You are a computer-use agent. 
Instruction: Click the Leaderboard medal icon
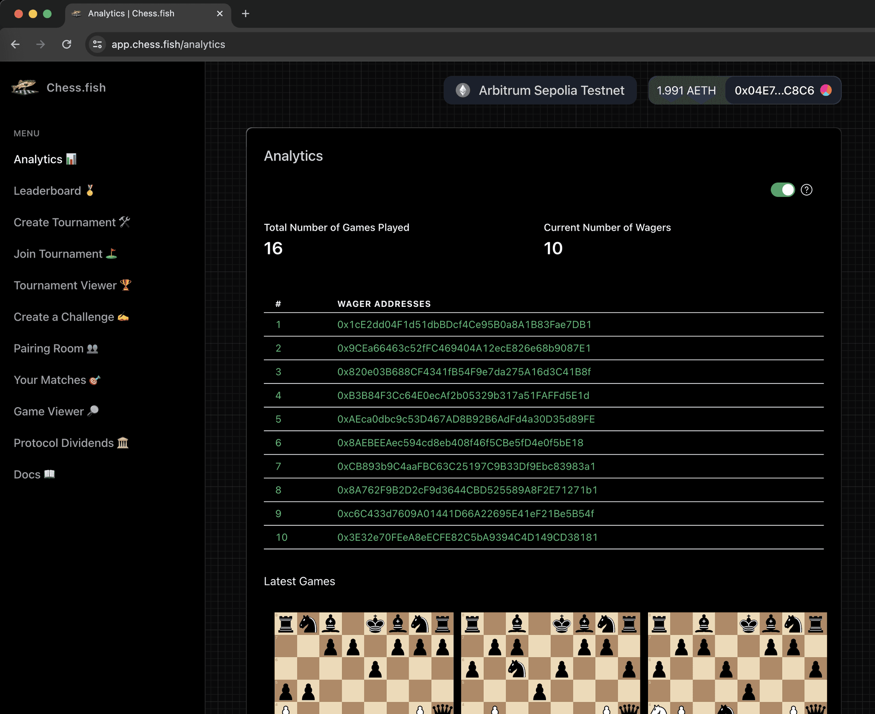click(90, 190)
